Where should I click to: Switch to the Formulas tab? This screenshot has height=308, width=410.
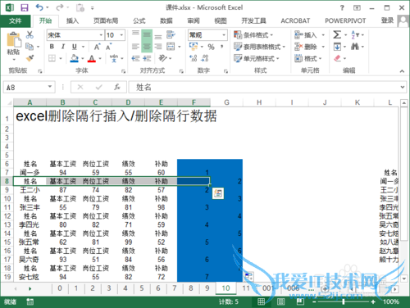139,20
